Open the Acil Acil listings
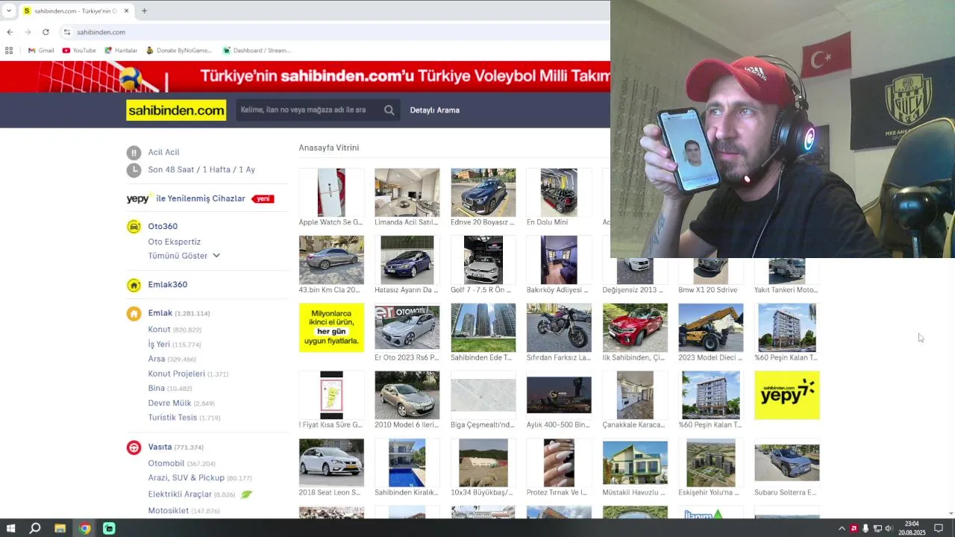Viewport: 955px width, 537px height. [163, 152]
